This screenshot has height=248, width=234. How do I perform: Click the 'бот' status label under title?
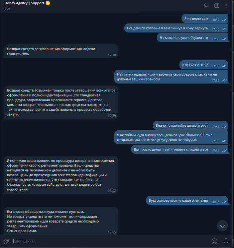(7, 8)
